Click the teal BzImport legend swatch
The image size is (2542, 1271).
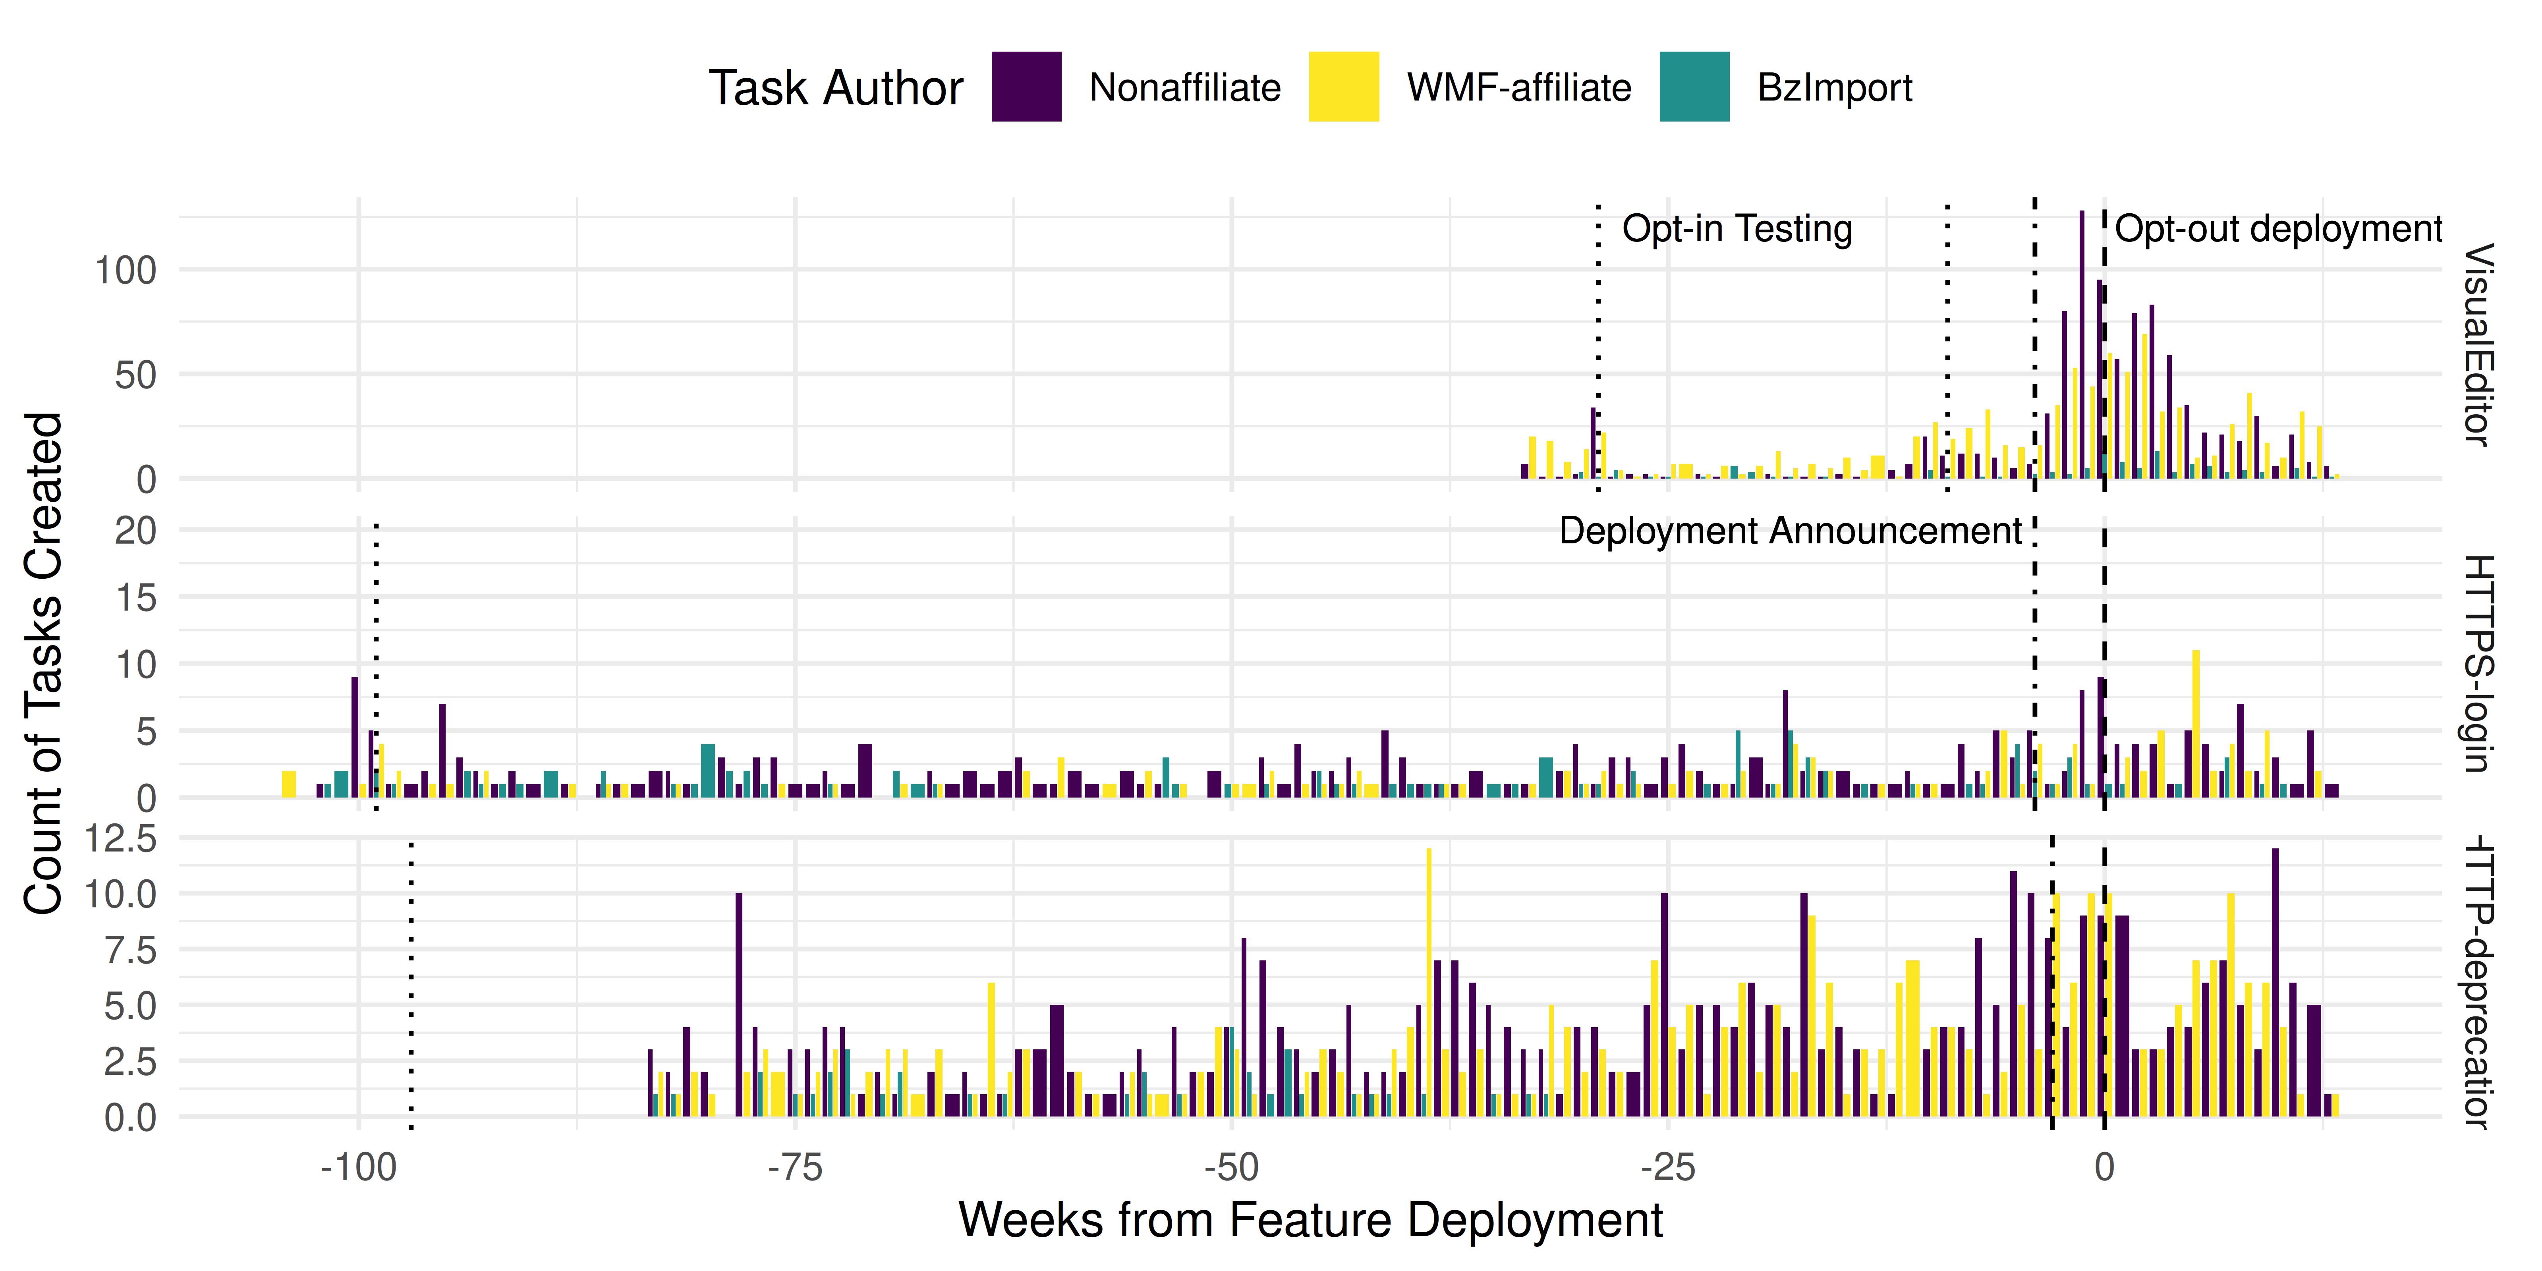[1694, 87]
